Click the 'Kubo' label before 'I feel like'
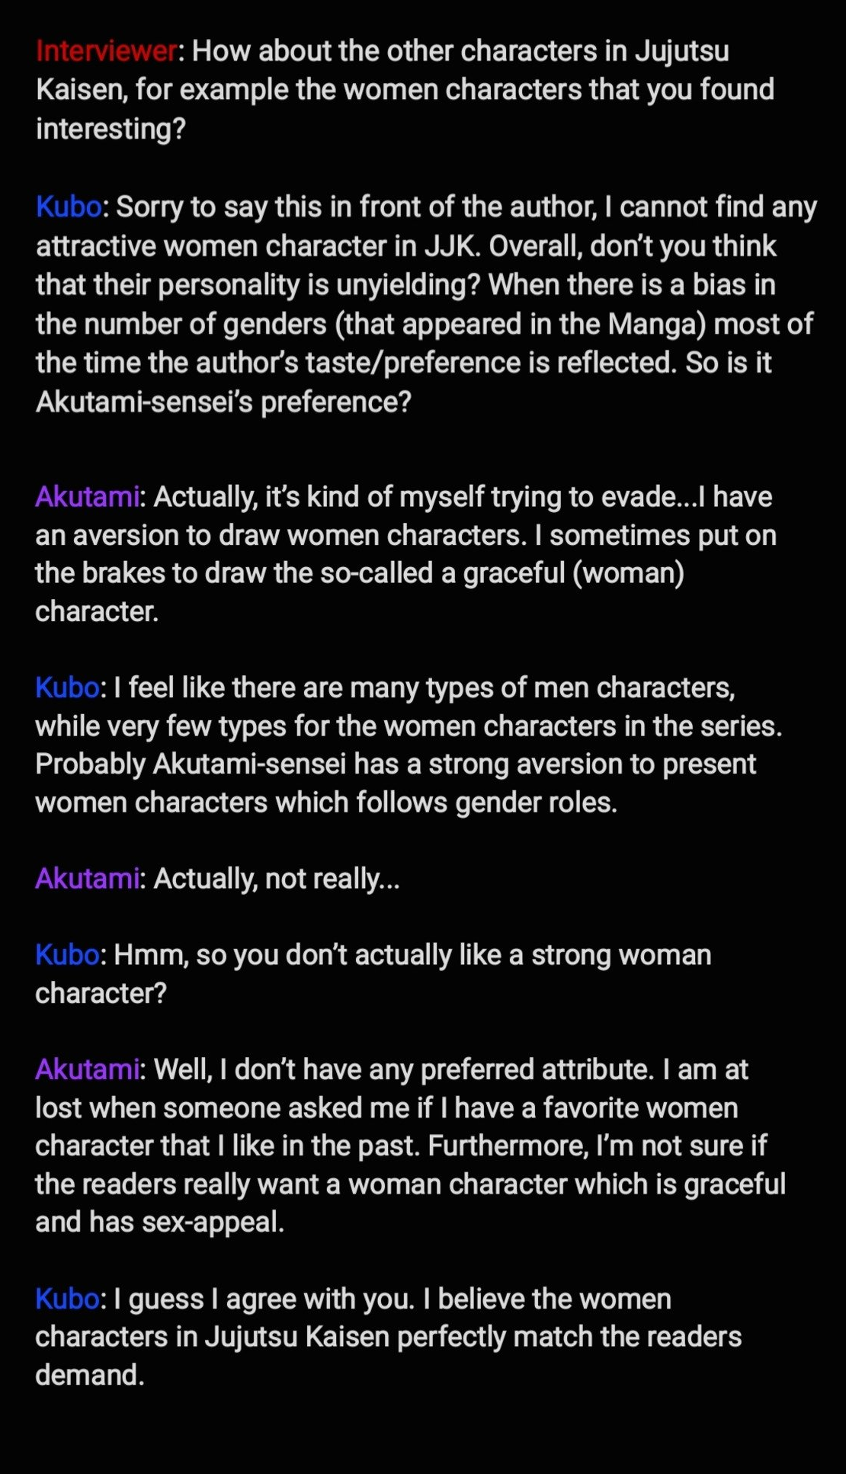This screenshot has height=1474, width=846. [x=67, y=687]
